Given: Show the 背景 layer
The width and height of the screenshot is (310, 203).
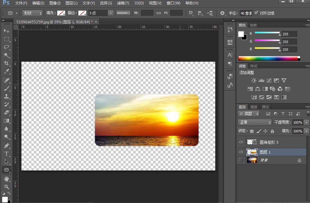Looking at the screenshot, I should click(241, 160).
